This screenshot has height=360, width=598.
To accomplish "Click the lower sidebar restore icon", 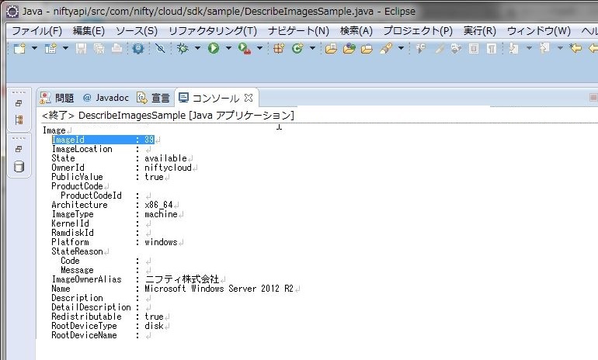I will 19,149.
